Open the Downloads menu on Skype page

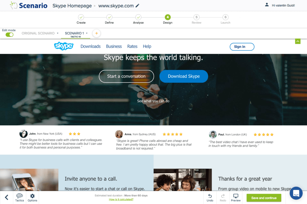[91, 46]
